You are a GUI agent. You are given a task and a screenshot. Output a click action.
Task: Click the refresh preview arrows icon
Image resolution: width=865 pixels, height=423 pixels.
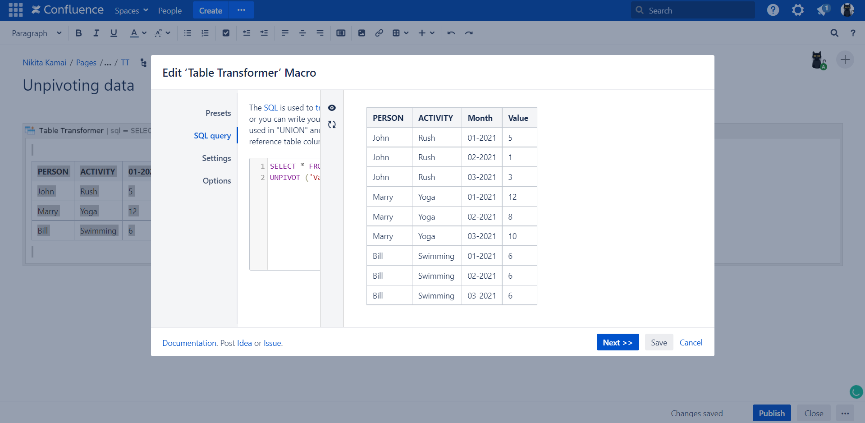332,124
